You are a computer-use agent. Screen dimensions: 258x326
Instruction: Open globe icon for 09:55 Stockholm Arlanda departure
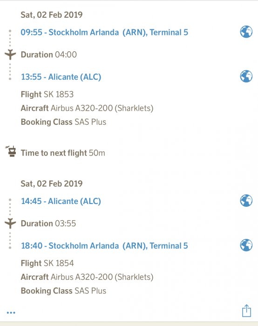click(246, 32)
